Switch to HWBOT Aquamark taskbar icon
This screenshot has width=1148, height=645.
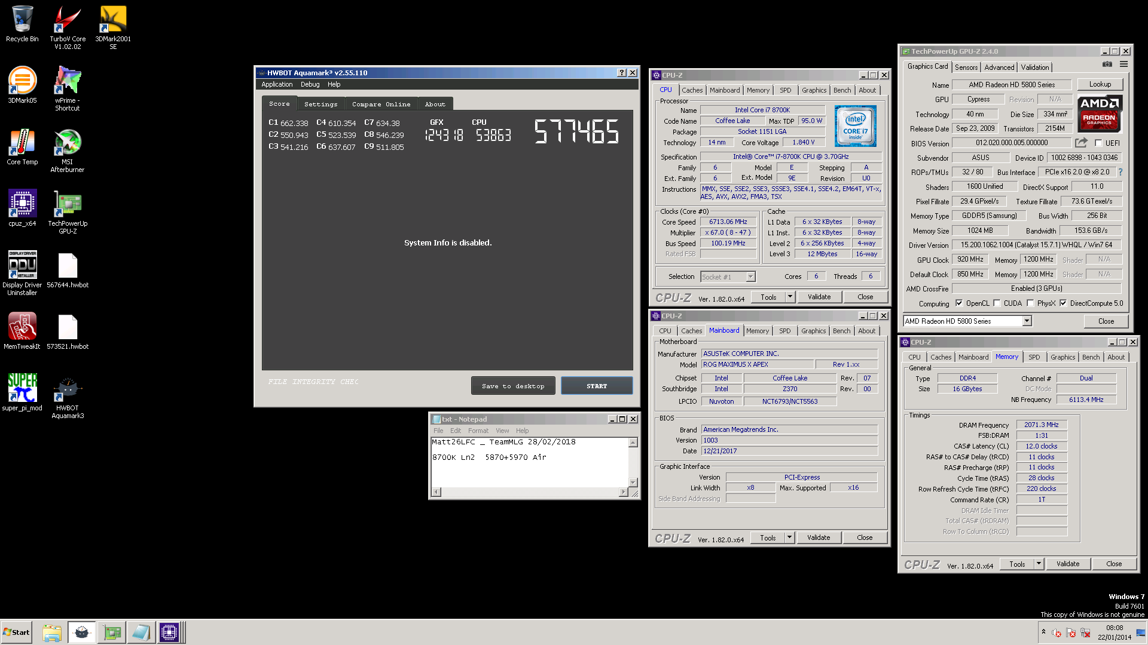click(x=82, y=632)
